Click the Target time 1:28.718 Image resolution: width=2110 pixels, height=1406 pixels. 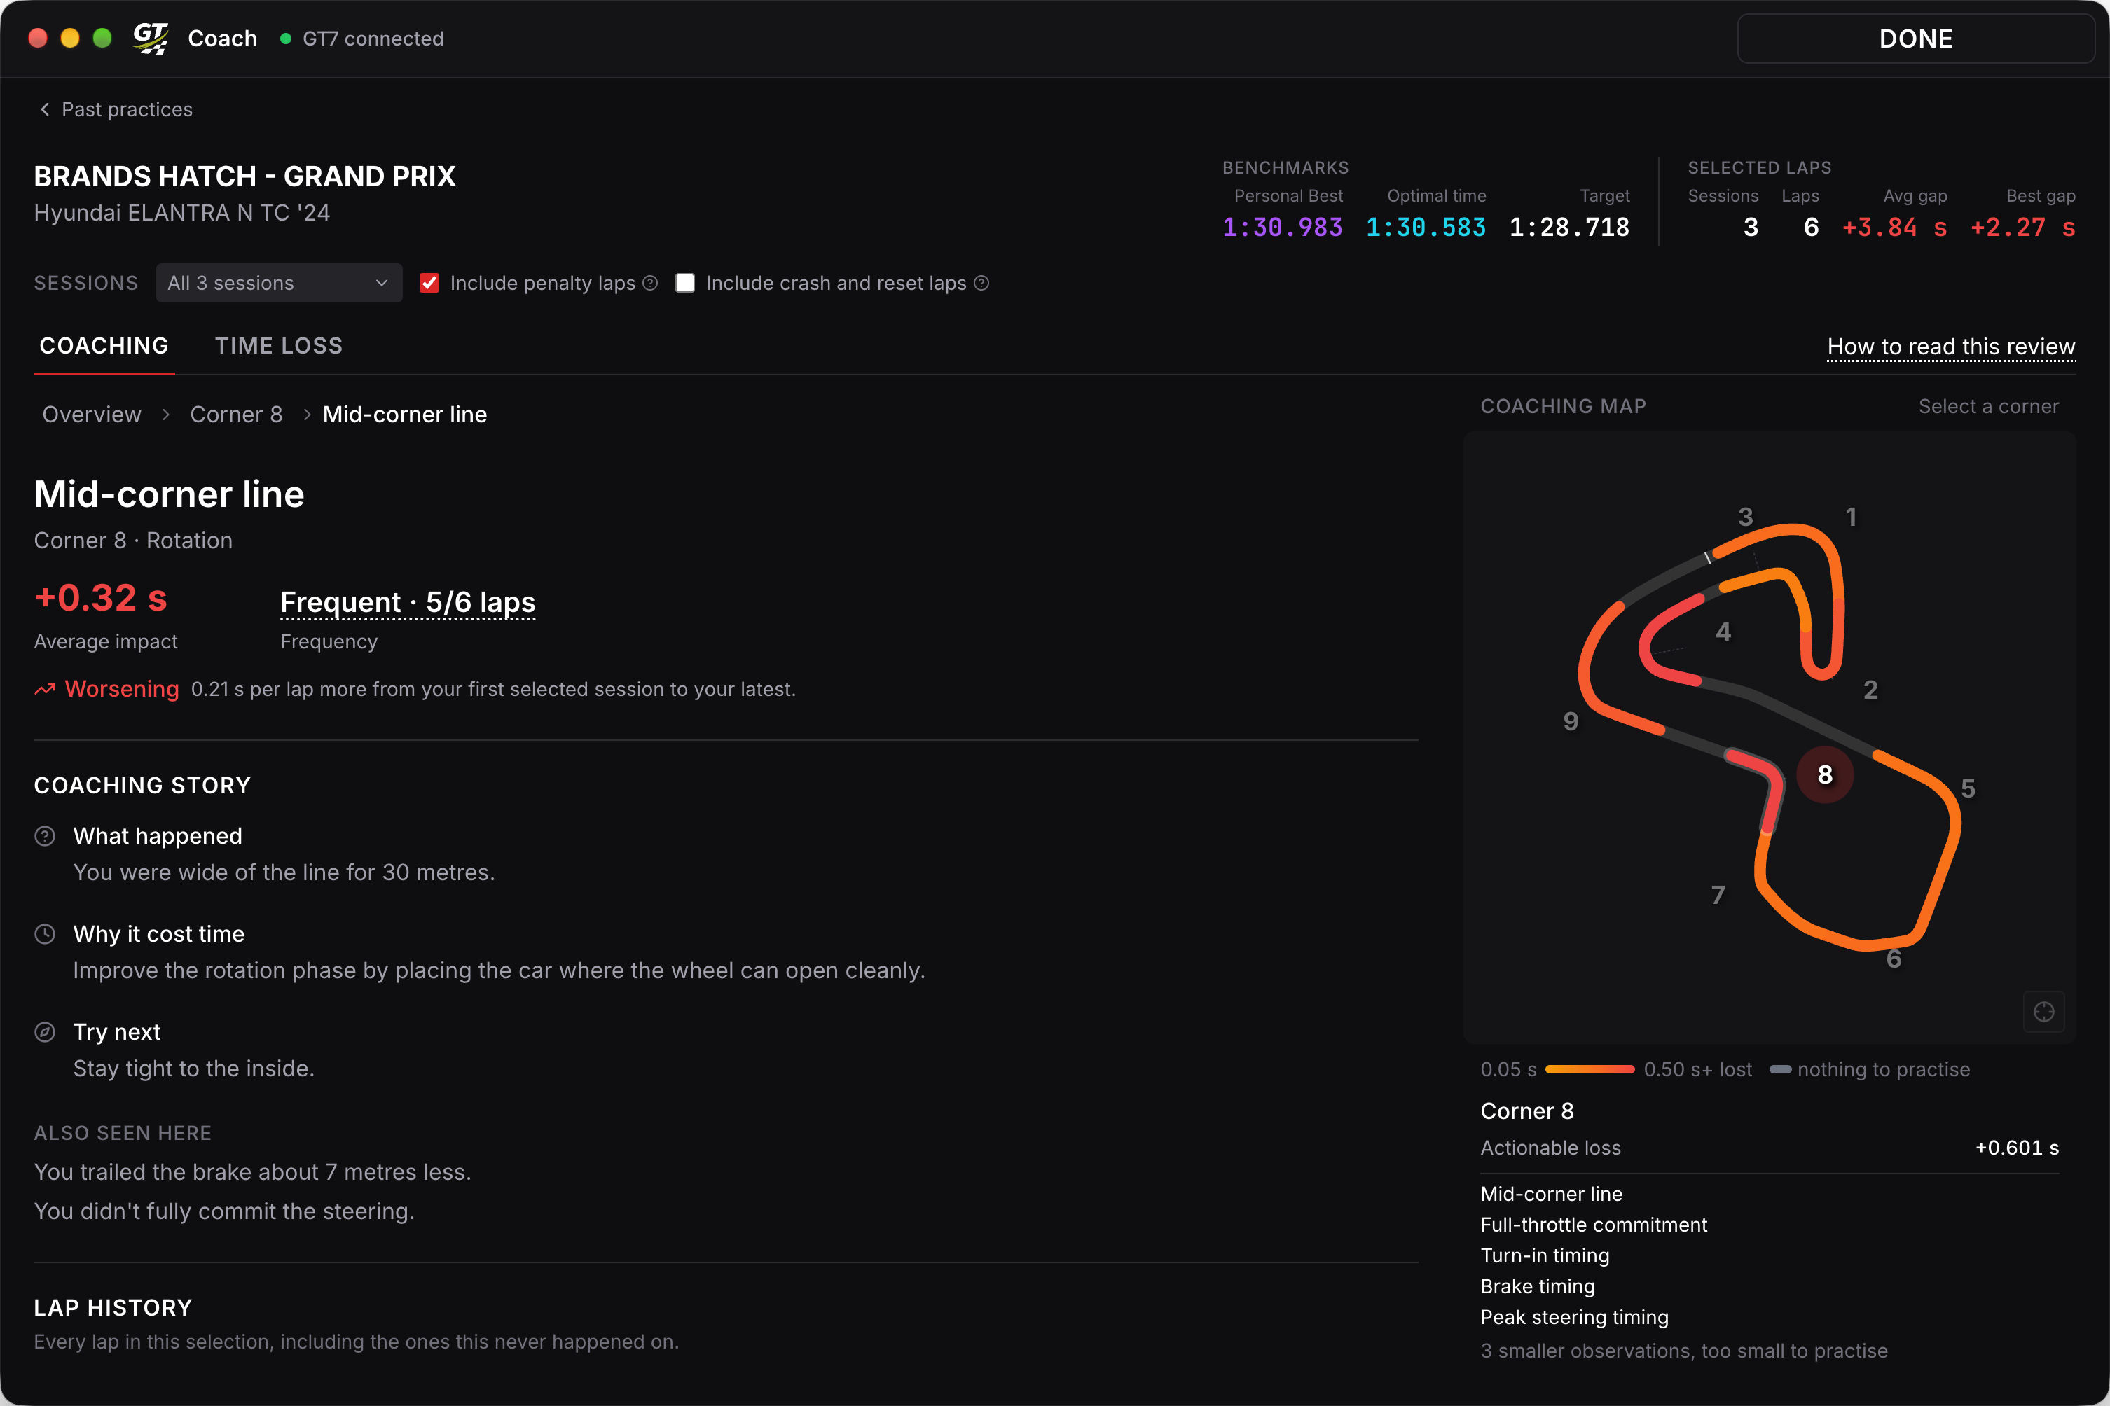[1569, 228]
